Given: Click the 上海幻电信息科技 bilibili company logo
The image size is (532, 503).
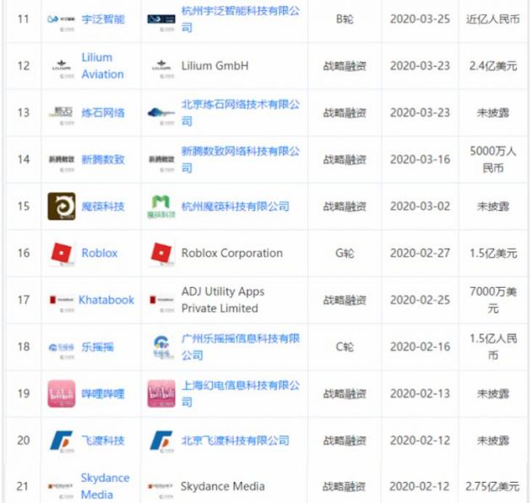Looking at the screenshot, I should 161,393.
